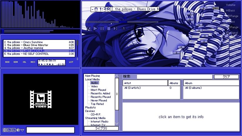Click the up/down arrows below the playlist scrollbar
This screenshot has width=242, height=136.
[77, 59]
